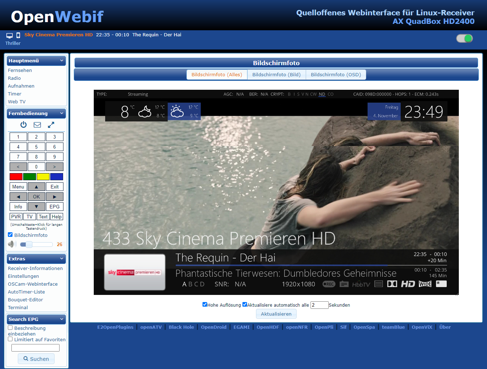Click the mobile device stream icon

coord(18,35)
